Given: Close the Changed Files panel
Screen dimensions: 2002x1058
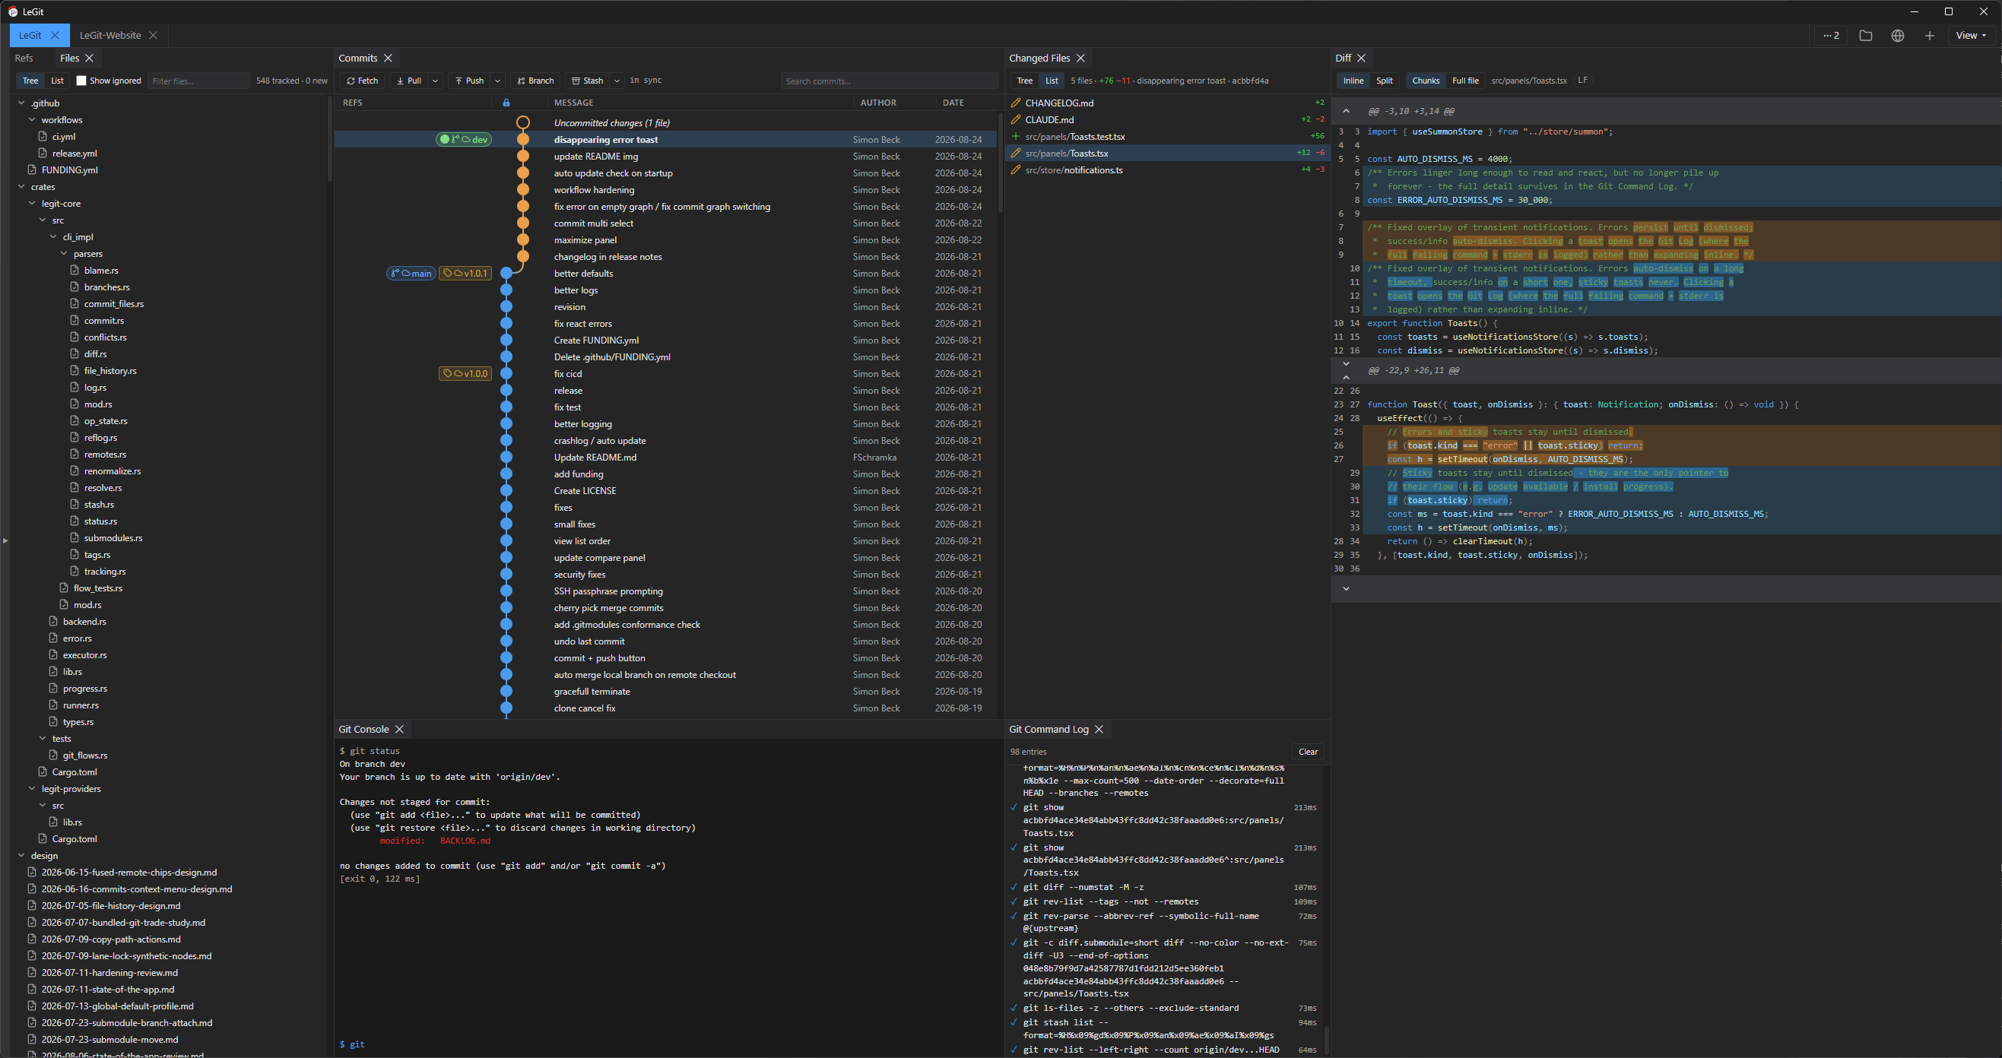Looking at the screenshot, I should [1080, 59].
